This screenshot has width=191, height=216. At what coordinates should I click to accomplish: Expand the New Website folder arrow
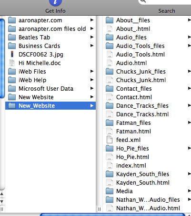(x=92, y=97)
